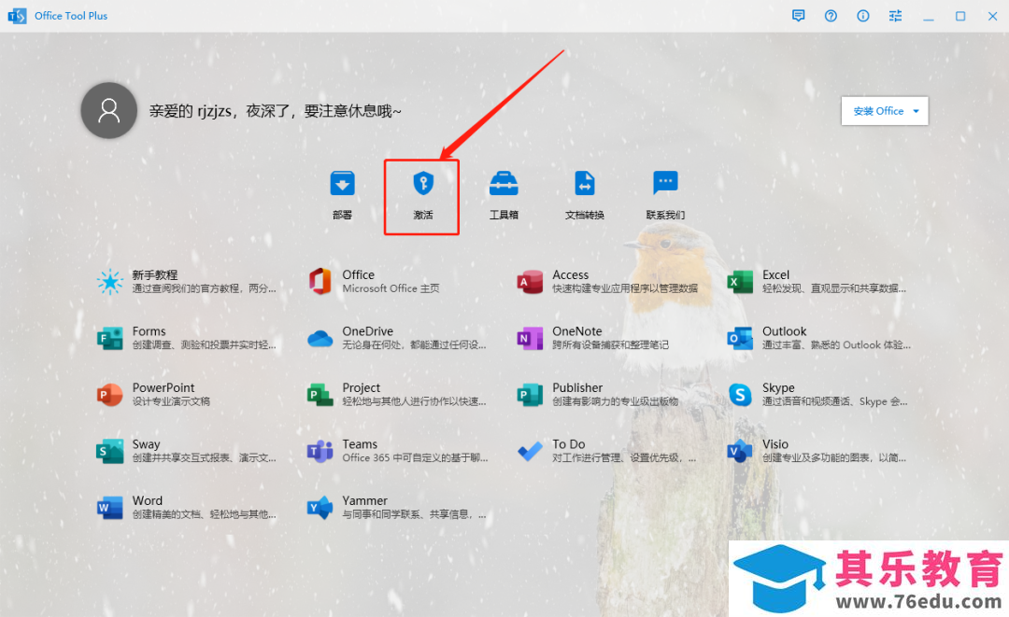Screen dimensions: 1009x617
Task: Launch the OneNote app icon
Action: (530, 338)
